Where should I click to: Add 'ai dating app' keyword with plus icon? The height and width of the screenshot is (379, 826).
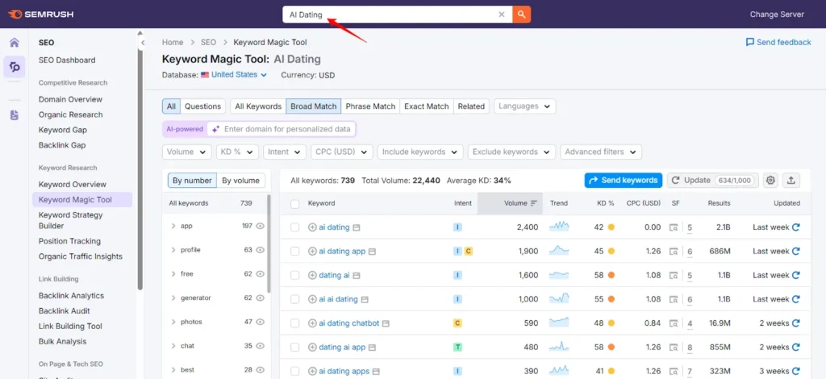[312, 251]
